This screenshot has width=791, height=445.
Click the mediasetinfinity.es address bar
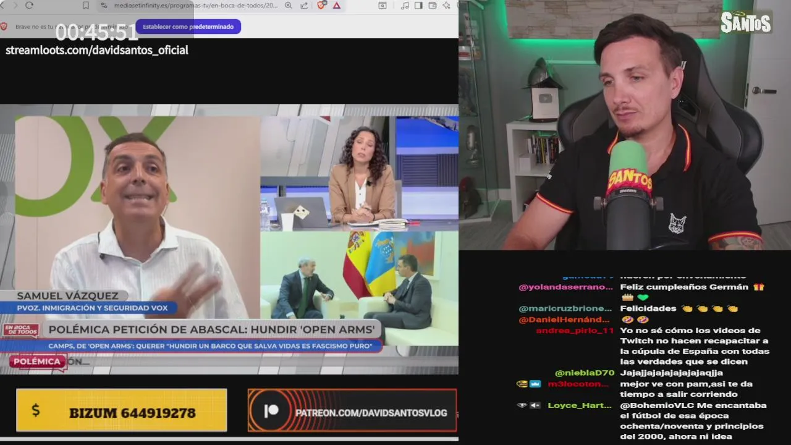click(195, 5)
